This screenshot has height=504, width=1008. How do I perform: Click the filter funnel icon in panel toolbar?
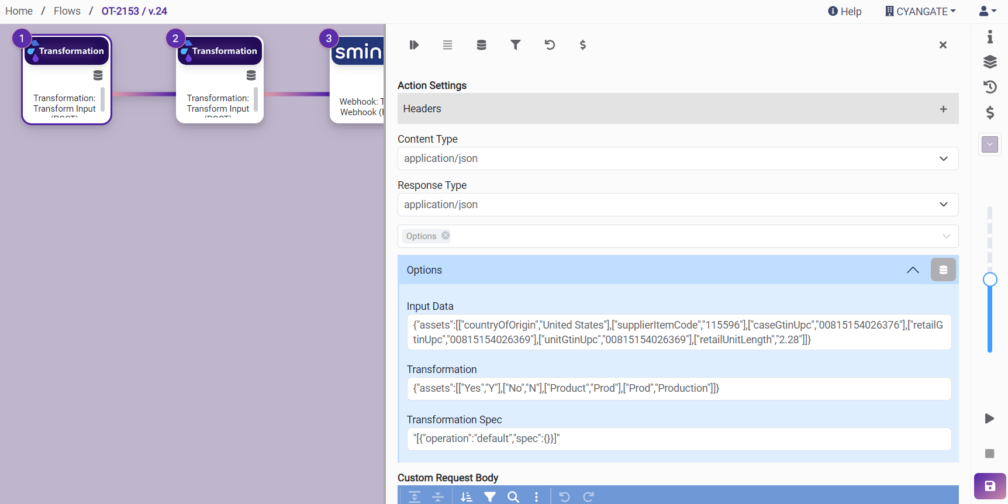[x=515, y=45]
